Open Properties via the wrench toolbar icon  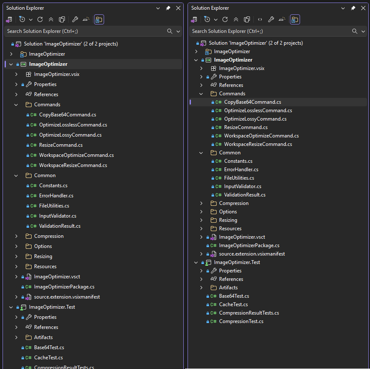pyautogui.click(x=75, y=19)
